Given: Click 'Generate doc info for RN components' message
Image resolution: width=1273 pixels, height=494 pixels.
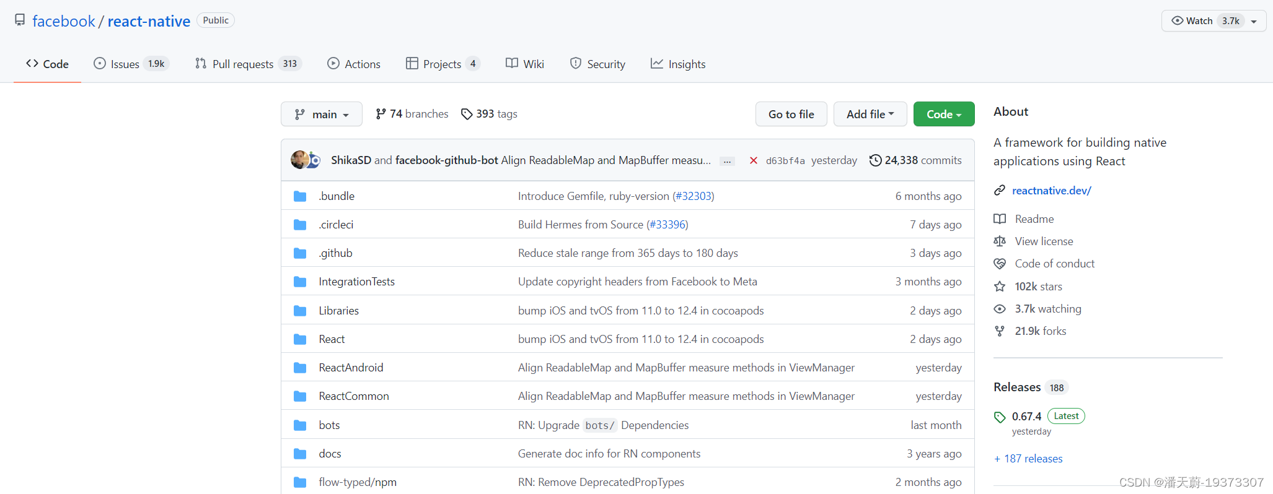Looking at the screenshot, I should pyautogui.click(x=609, y=454).
